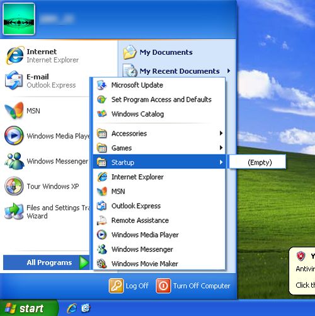Click the "Tour Windows XP" text
The image size is (315, 316).
pyautogui.click(x=53, y=186)
